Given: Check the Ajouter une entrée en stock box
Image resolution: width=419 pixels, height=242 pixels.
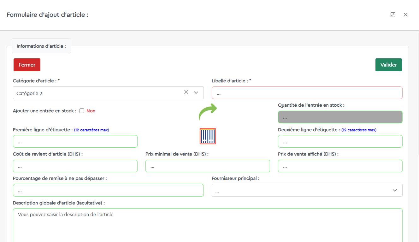Looking at the screenshot, I should coord(82,111).
